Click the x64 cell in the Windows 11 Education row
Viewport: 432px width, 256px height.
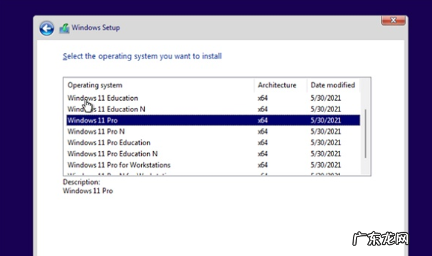pos(262,98)
